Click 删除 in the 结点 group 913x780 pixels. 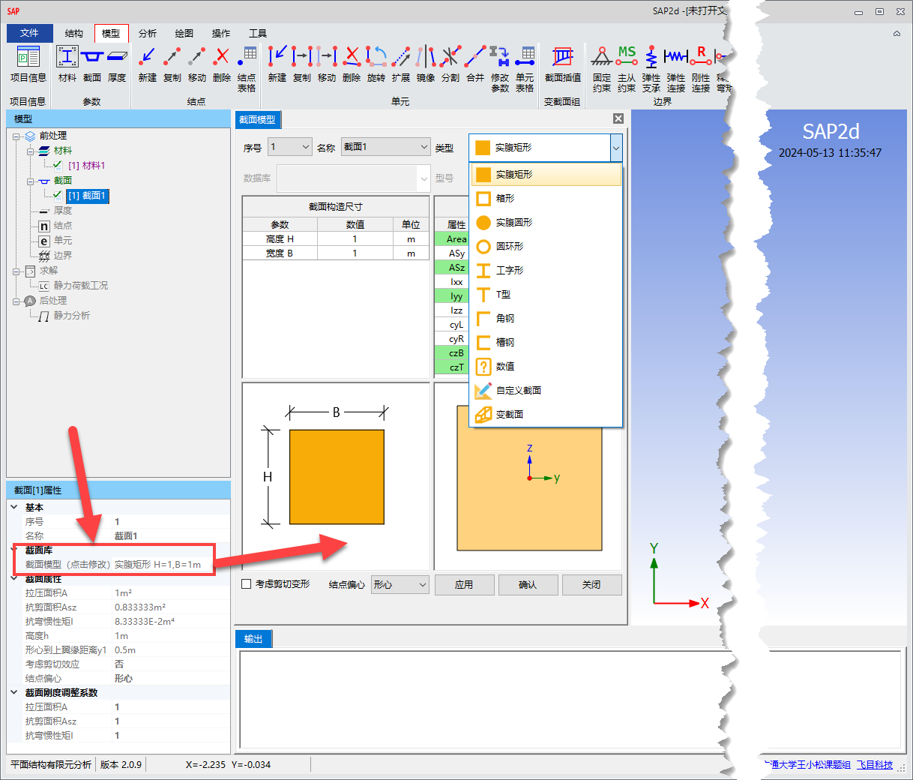(222, 64)
